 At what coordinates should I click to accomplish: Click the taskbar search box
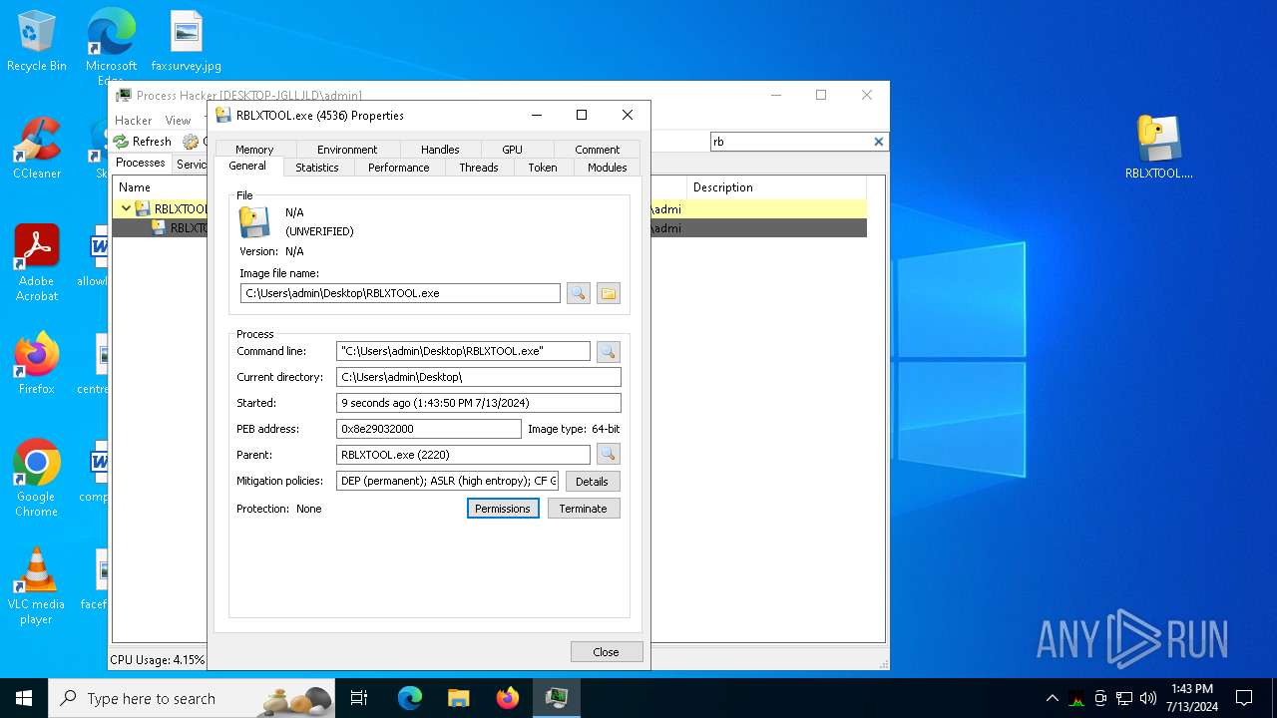[192, 698]
